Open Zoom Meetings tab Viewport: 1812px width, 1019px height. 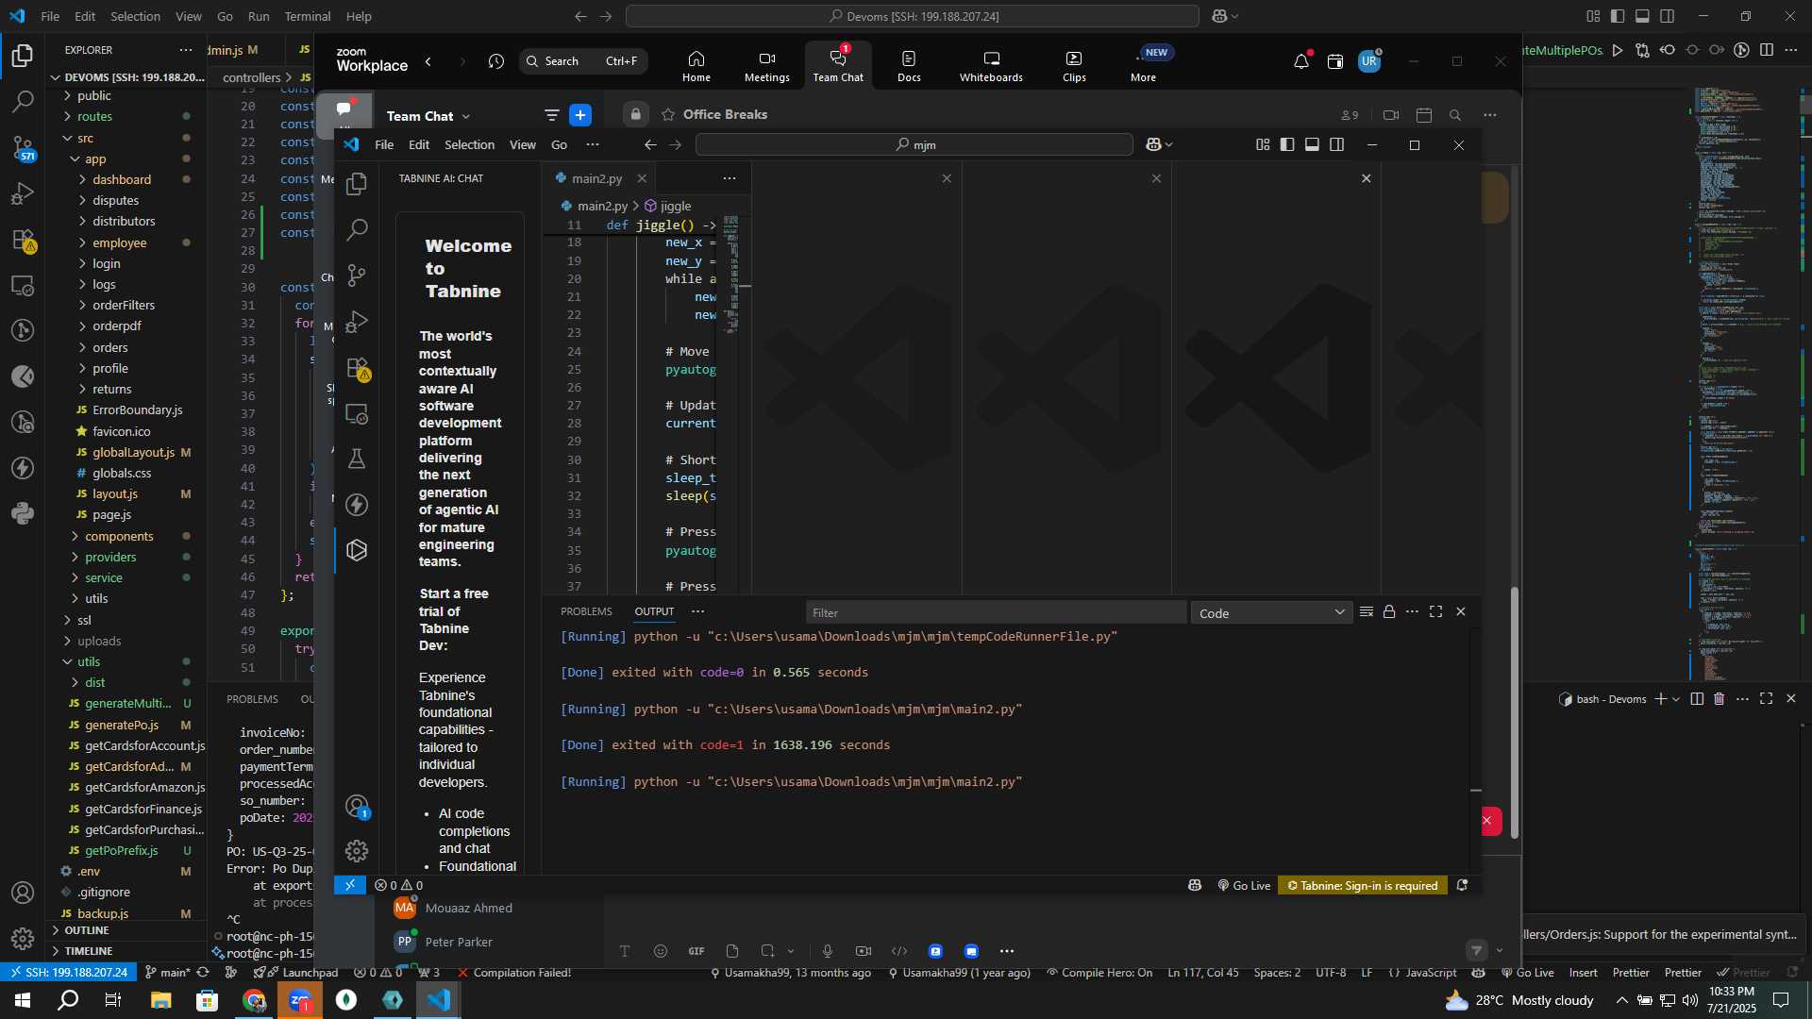click(767, 66)
